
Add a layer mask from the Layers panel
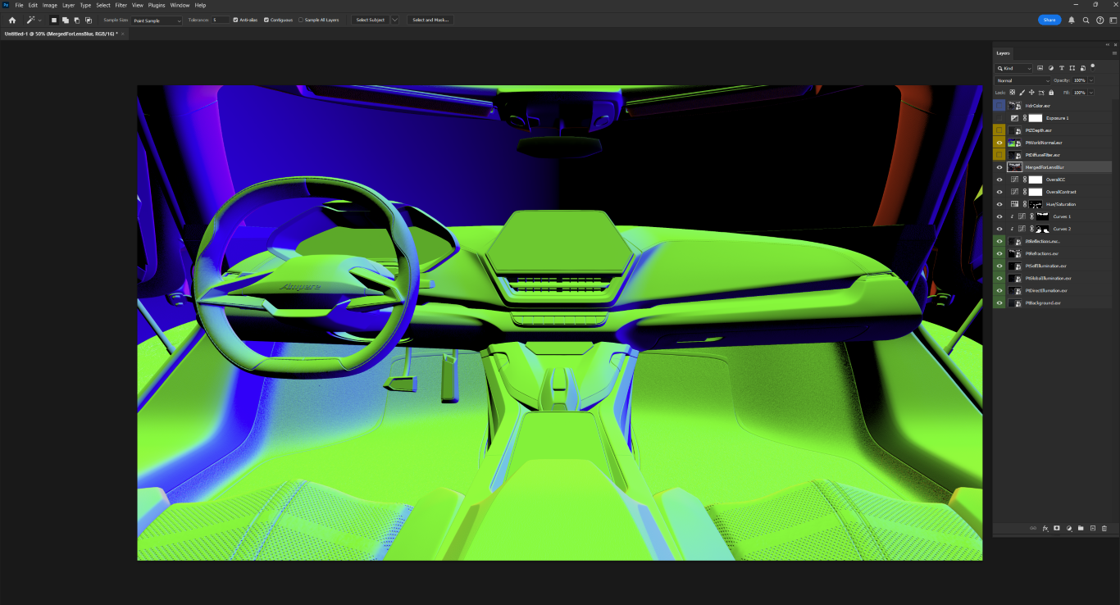1057,528
